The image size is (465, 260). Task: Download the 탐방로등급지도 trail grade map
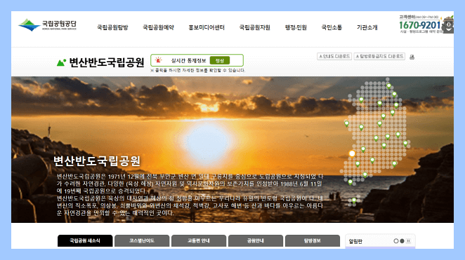(x=379, y=56)
